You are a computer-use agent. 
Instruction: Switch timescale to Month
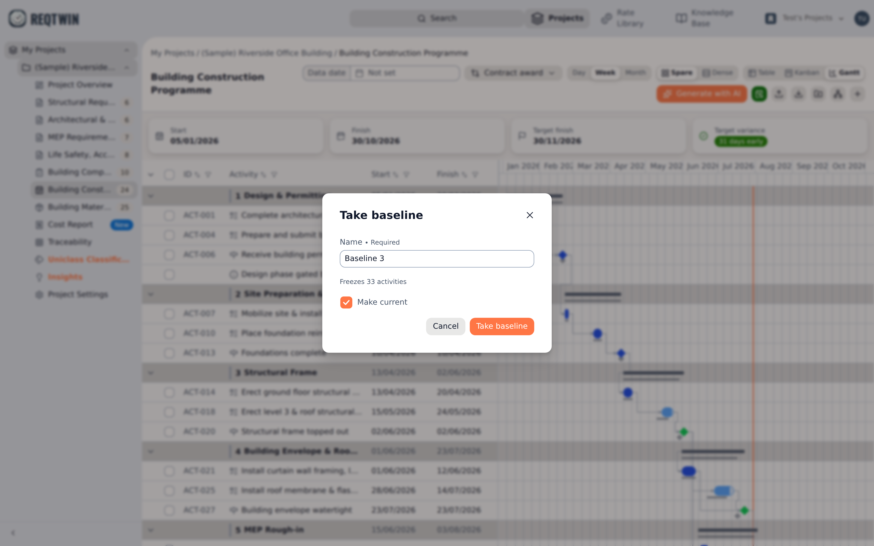point(635,73)
